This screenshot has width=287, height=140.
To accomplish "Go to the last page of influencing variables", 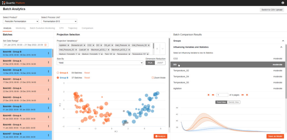I will [x=247, y=95].
